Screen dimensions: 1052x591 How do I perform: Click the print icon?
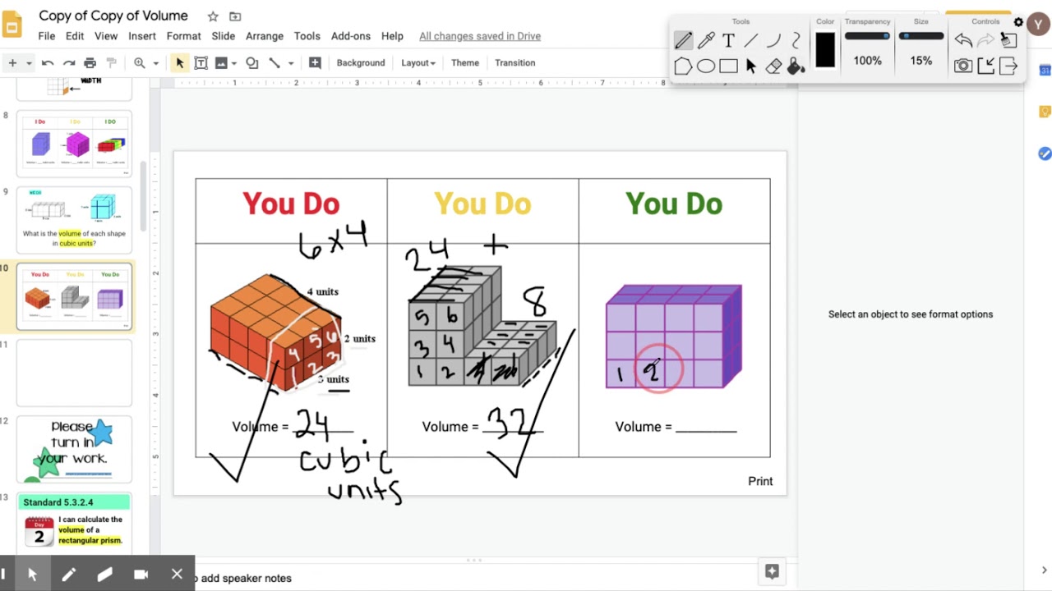pyautogui.click(x=90, y=62)
